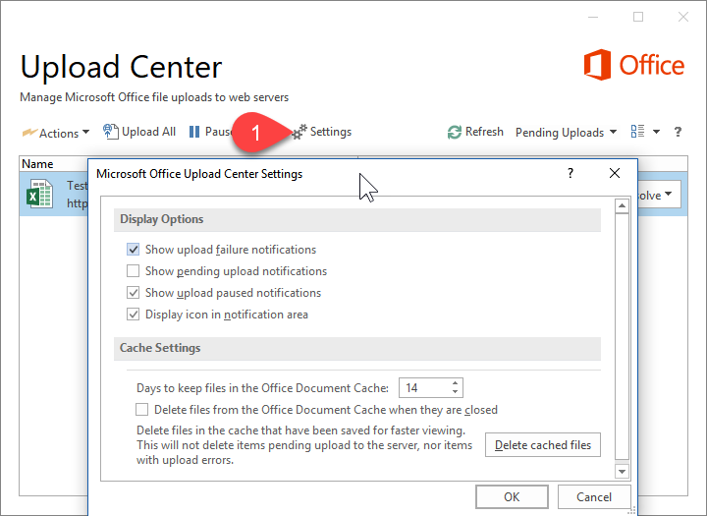
Task: Click the view layout icon
Action: point(637,132)
